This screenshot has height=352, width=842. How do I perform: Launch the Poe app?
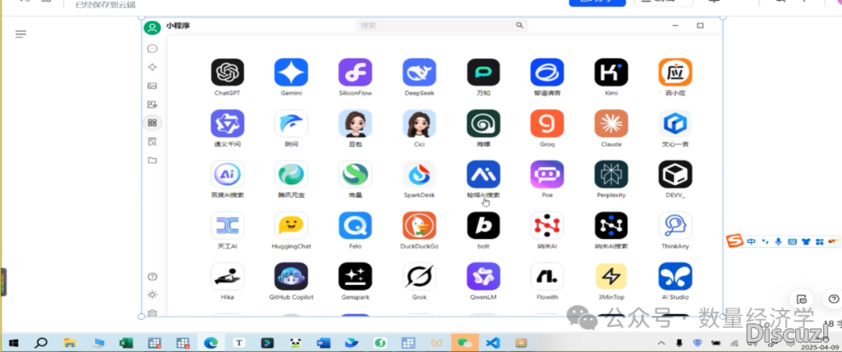click(x=547, y=174)
